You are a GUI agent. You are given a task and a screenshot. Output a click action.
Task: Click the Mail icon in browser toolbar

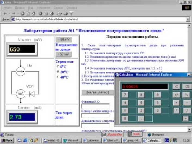tap(59, 14)
